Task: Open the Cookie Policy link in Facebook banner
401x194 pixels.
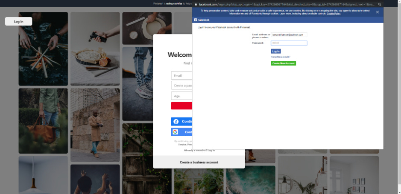Action: (334, 14)
